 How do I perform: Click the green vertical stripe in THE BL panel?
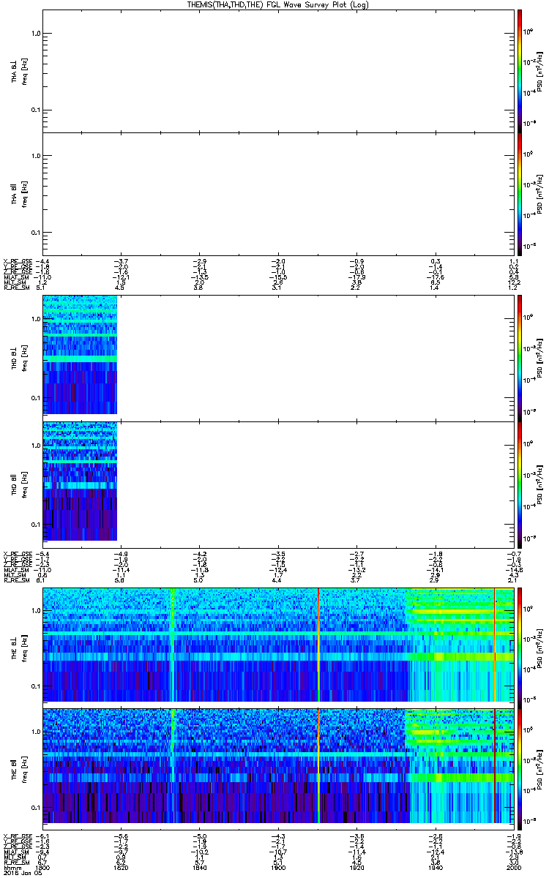tap(173, 645)
